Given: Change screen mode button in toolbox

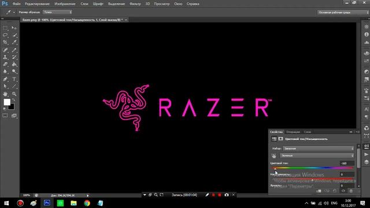Looking at the screenshot, I should (14, 116).
